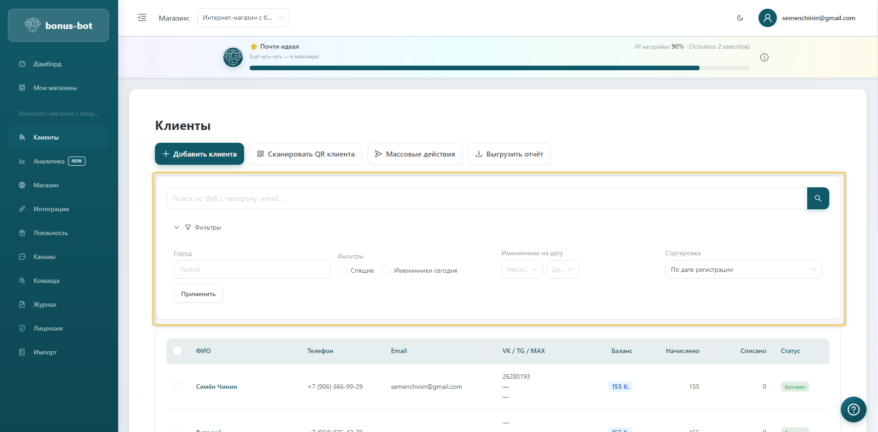
Task: Open the Месяц dropdown
Action: tap(522, 269)
